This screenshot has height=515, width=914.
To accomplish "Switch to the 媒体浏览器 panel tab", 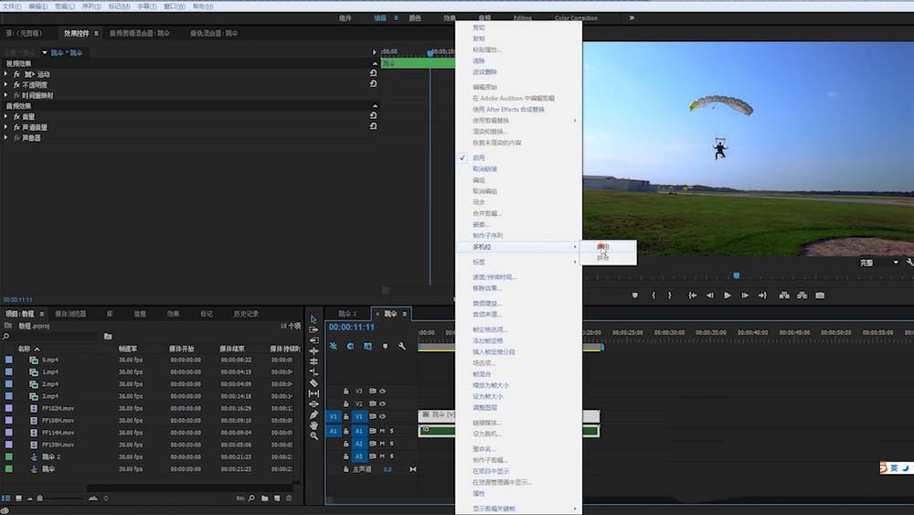I will (70, 314).
